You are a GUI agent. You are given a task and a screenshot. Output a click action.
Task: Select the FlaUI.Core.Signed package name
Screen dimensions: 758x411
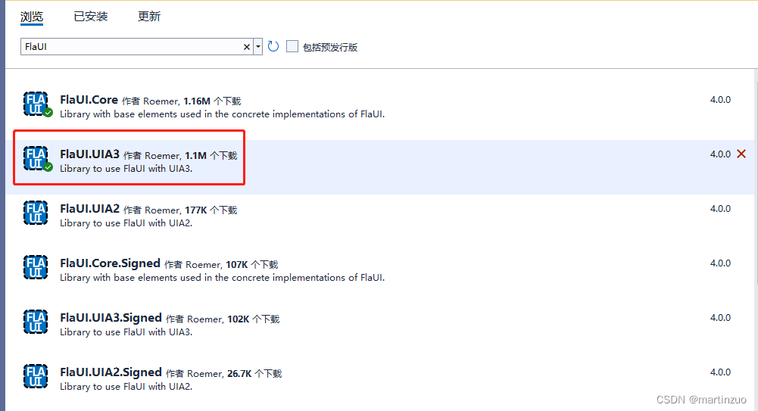point(111,263)
